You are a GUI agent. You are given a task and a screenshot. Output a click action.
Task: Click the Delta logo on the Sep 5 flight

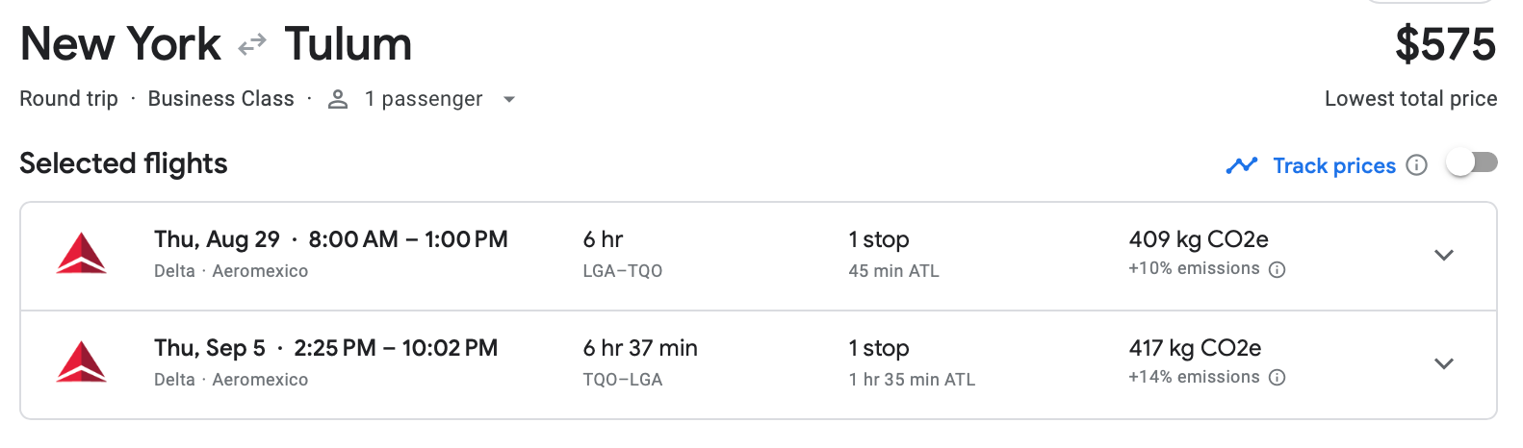(x=82, y=362)
